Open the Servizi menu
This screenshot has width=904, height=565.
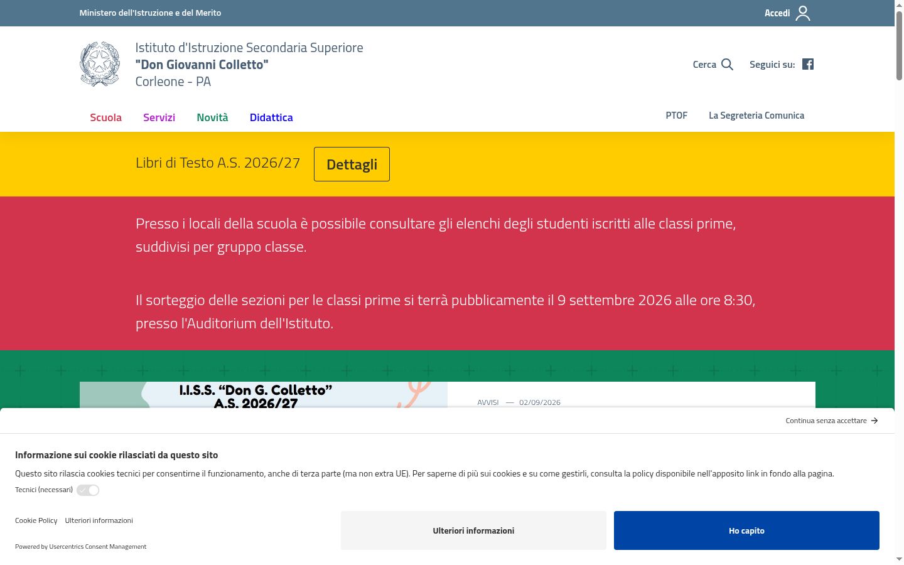159,117
